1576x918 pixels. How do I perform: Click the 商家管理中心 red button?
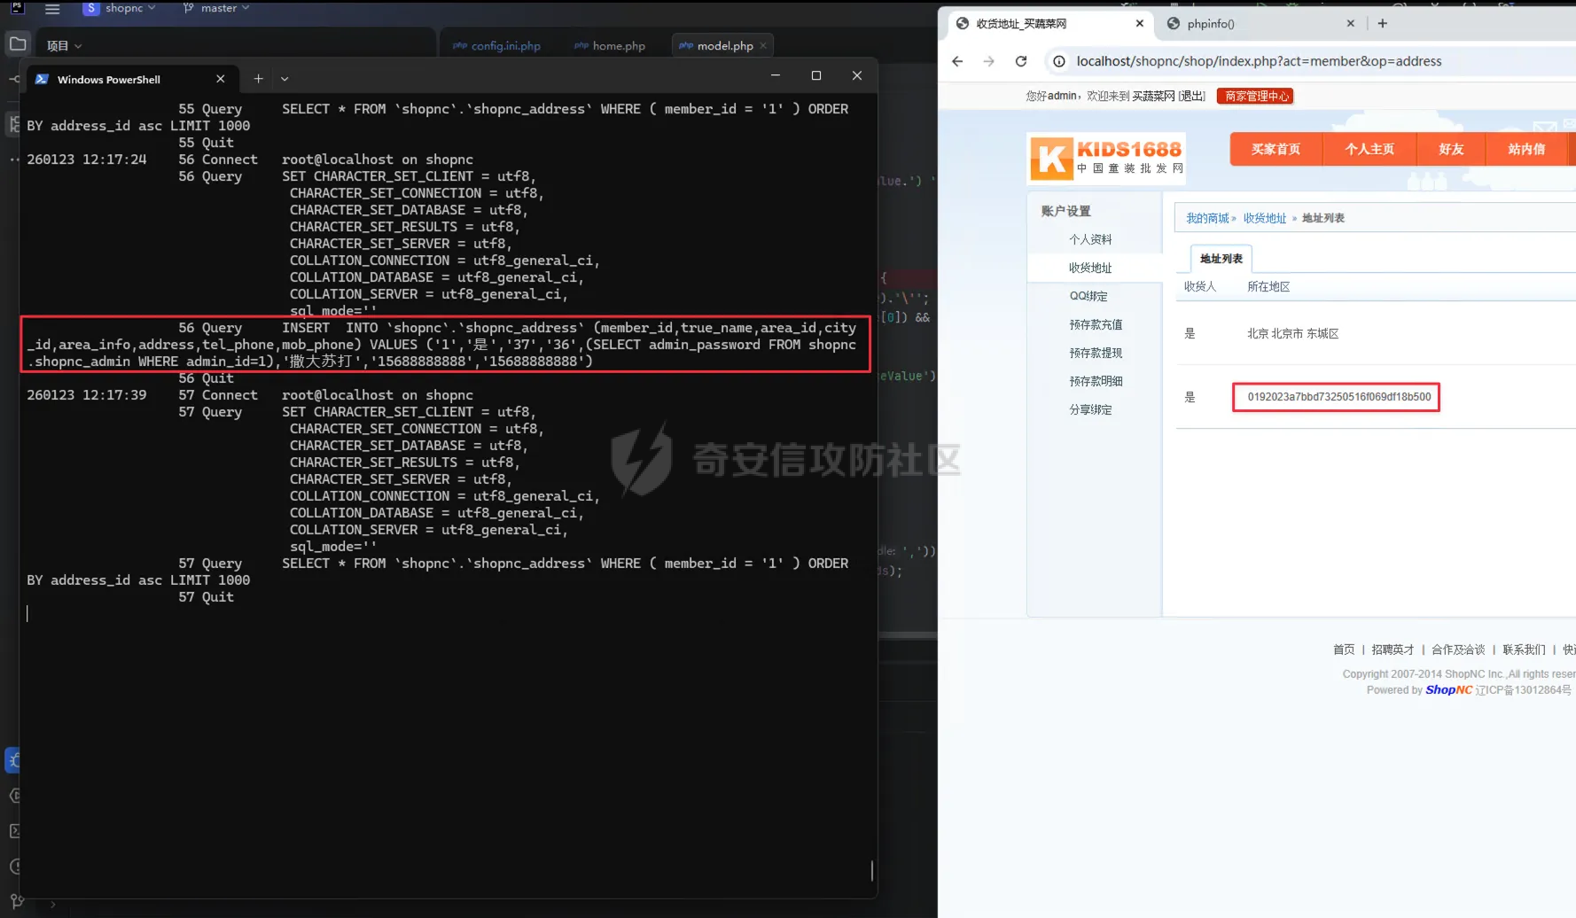1255,97
